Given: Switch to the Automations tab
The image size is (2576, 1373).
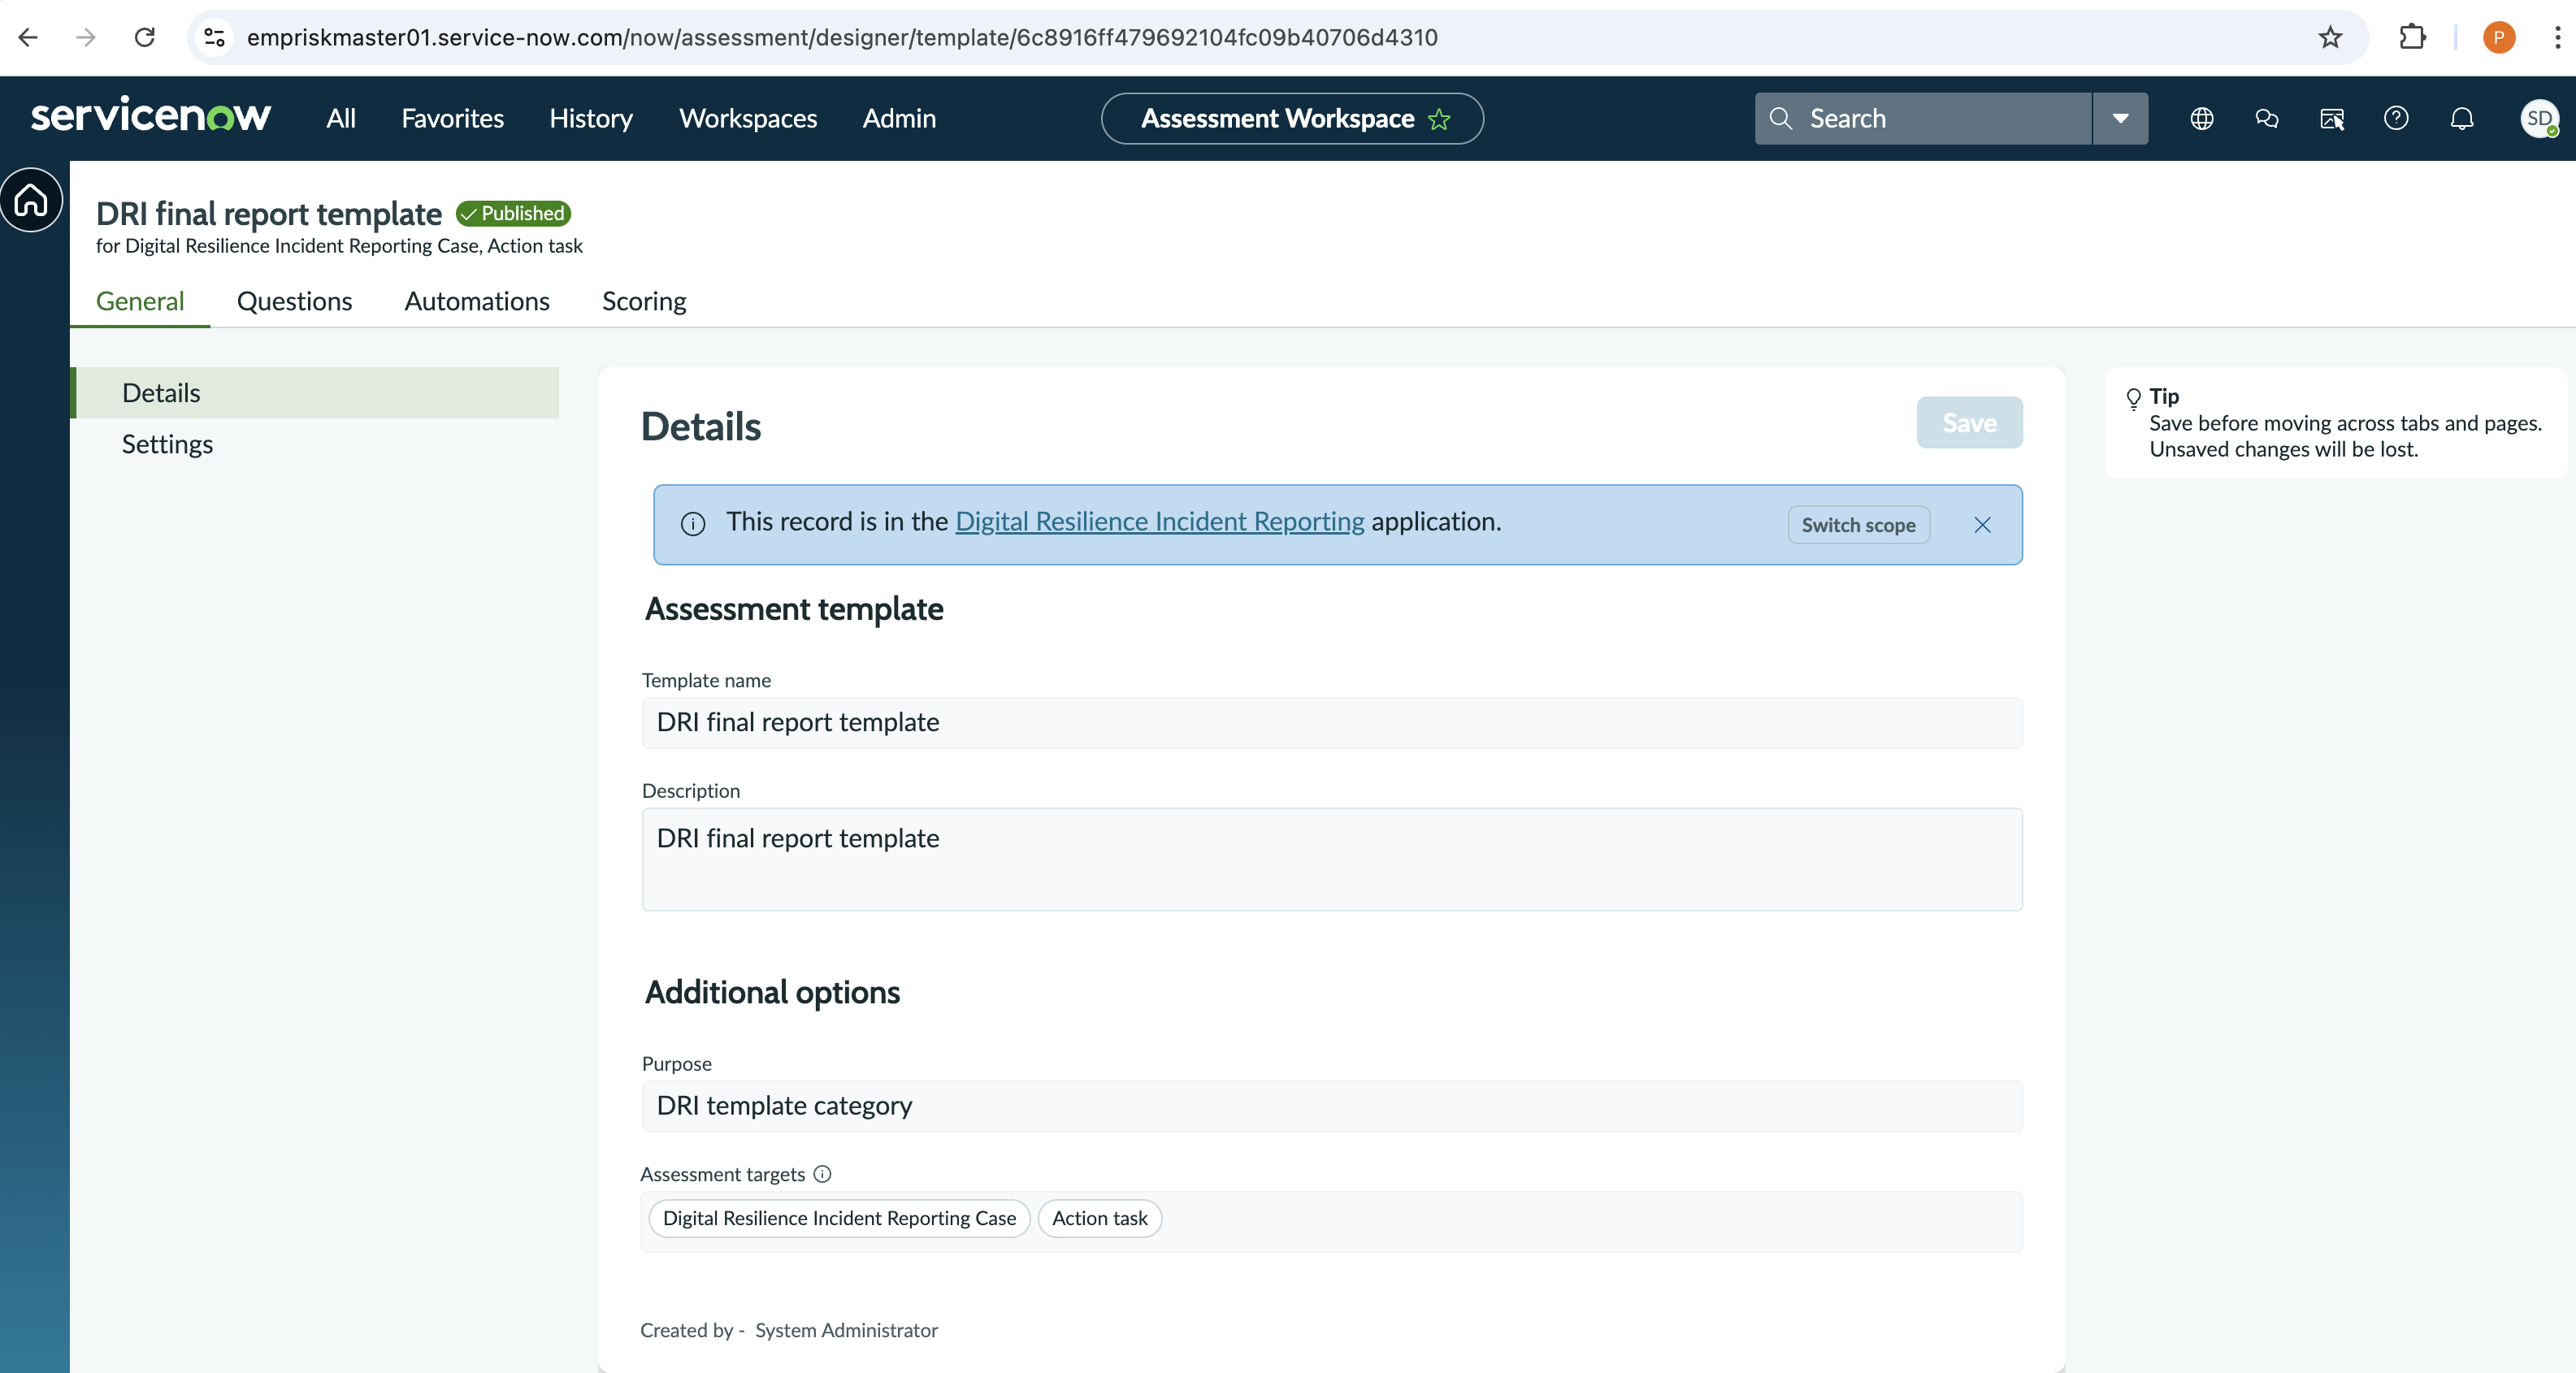Looking at the screenshot, I should tap(477, 301).
